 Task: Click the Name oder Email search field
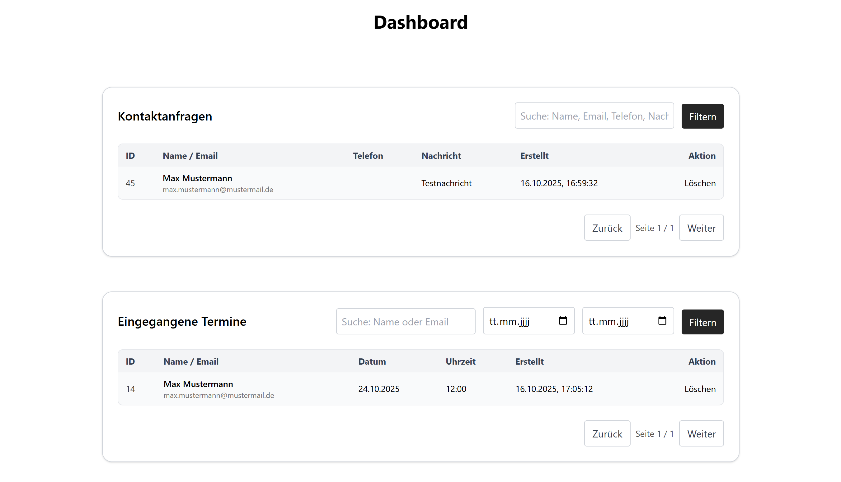[x=405, y=321]
